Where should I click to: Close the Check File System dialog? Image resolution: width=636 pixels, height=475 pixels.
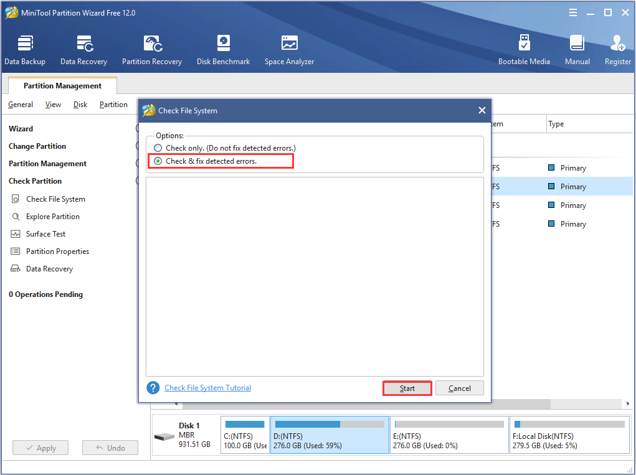pyautogui.click(x=482, y=110)
